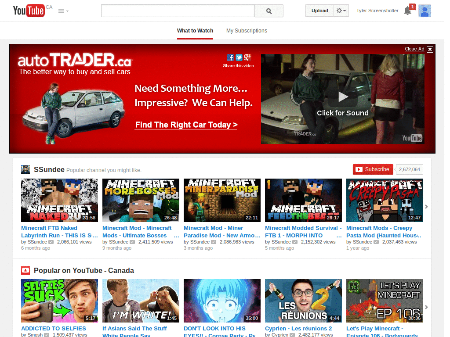Open I'm White video thumbnail
Screen dimensions: 450x337
tap(141, 301)
